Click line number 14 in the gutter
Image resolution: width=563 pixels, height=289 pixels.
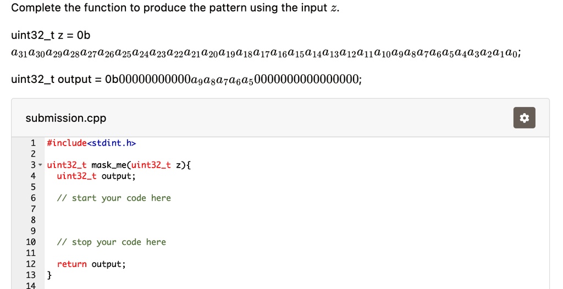tap(31, 286)
